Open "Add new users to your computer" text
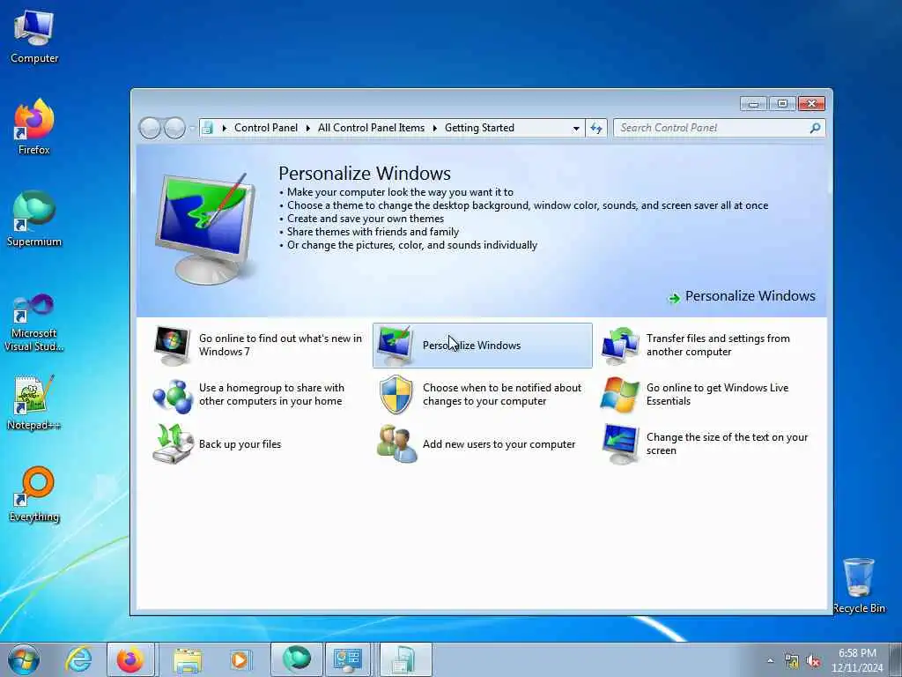The width and height of the screenshot is (902, 677). tap(499, 444)
